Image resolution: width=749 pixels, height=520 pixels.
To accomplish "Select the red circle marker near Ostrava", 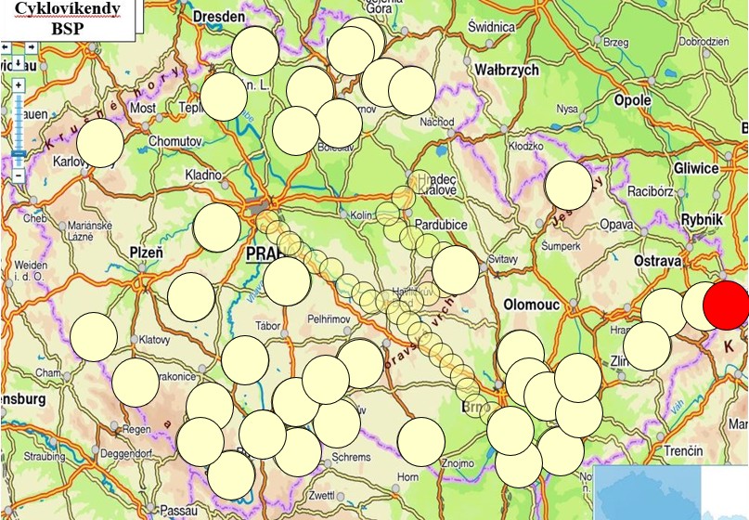I will (x=726, y=305).
